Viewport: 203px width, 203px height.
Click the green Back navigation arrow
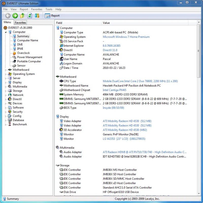(8, 15)
